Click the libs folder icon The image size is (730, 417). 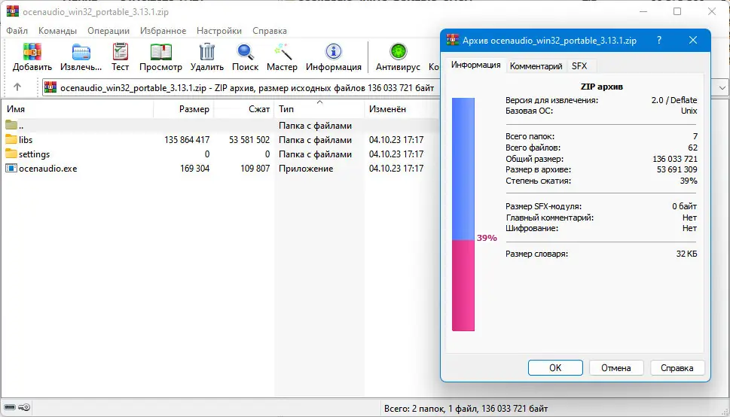point(11,139)
